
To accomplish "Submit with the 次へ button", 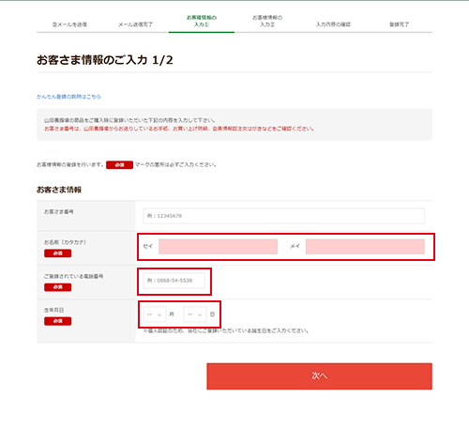I will (x=319, y=376).
